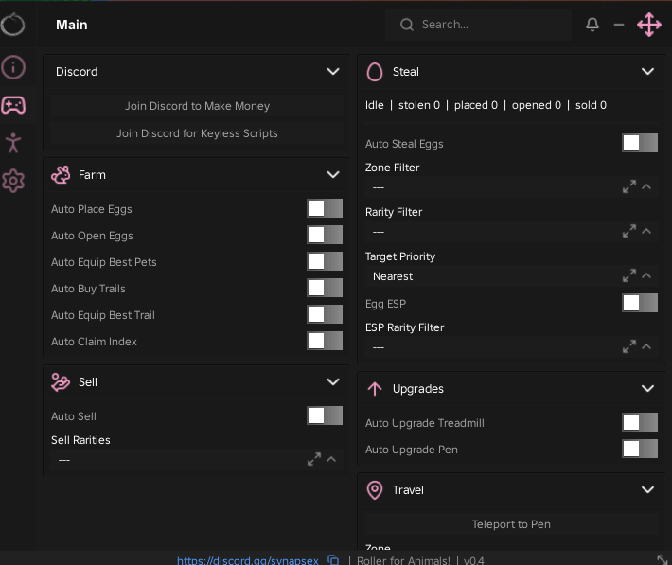Image resolution: width=672 pixels, height=565 pixels.
Task: Collapse the Upgrades section
Action: tap(647, 389)
